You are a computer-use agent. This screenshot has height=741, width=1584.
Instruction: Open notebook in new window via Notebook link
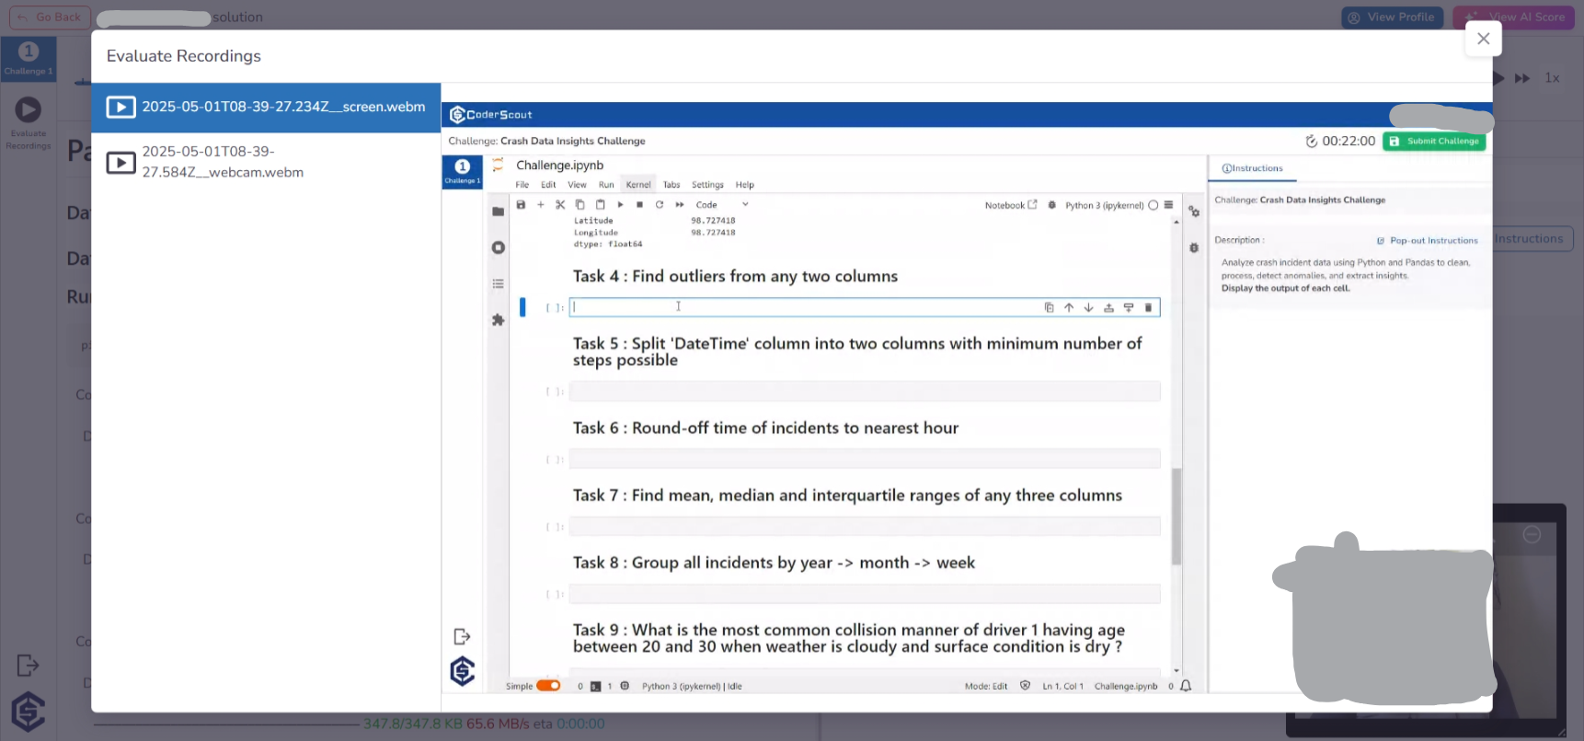1011,205
